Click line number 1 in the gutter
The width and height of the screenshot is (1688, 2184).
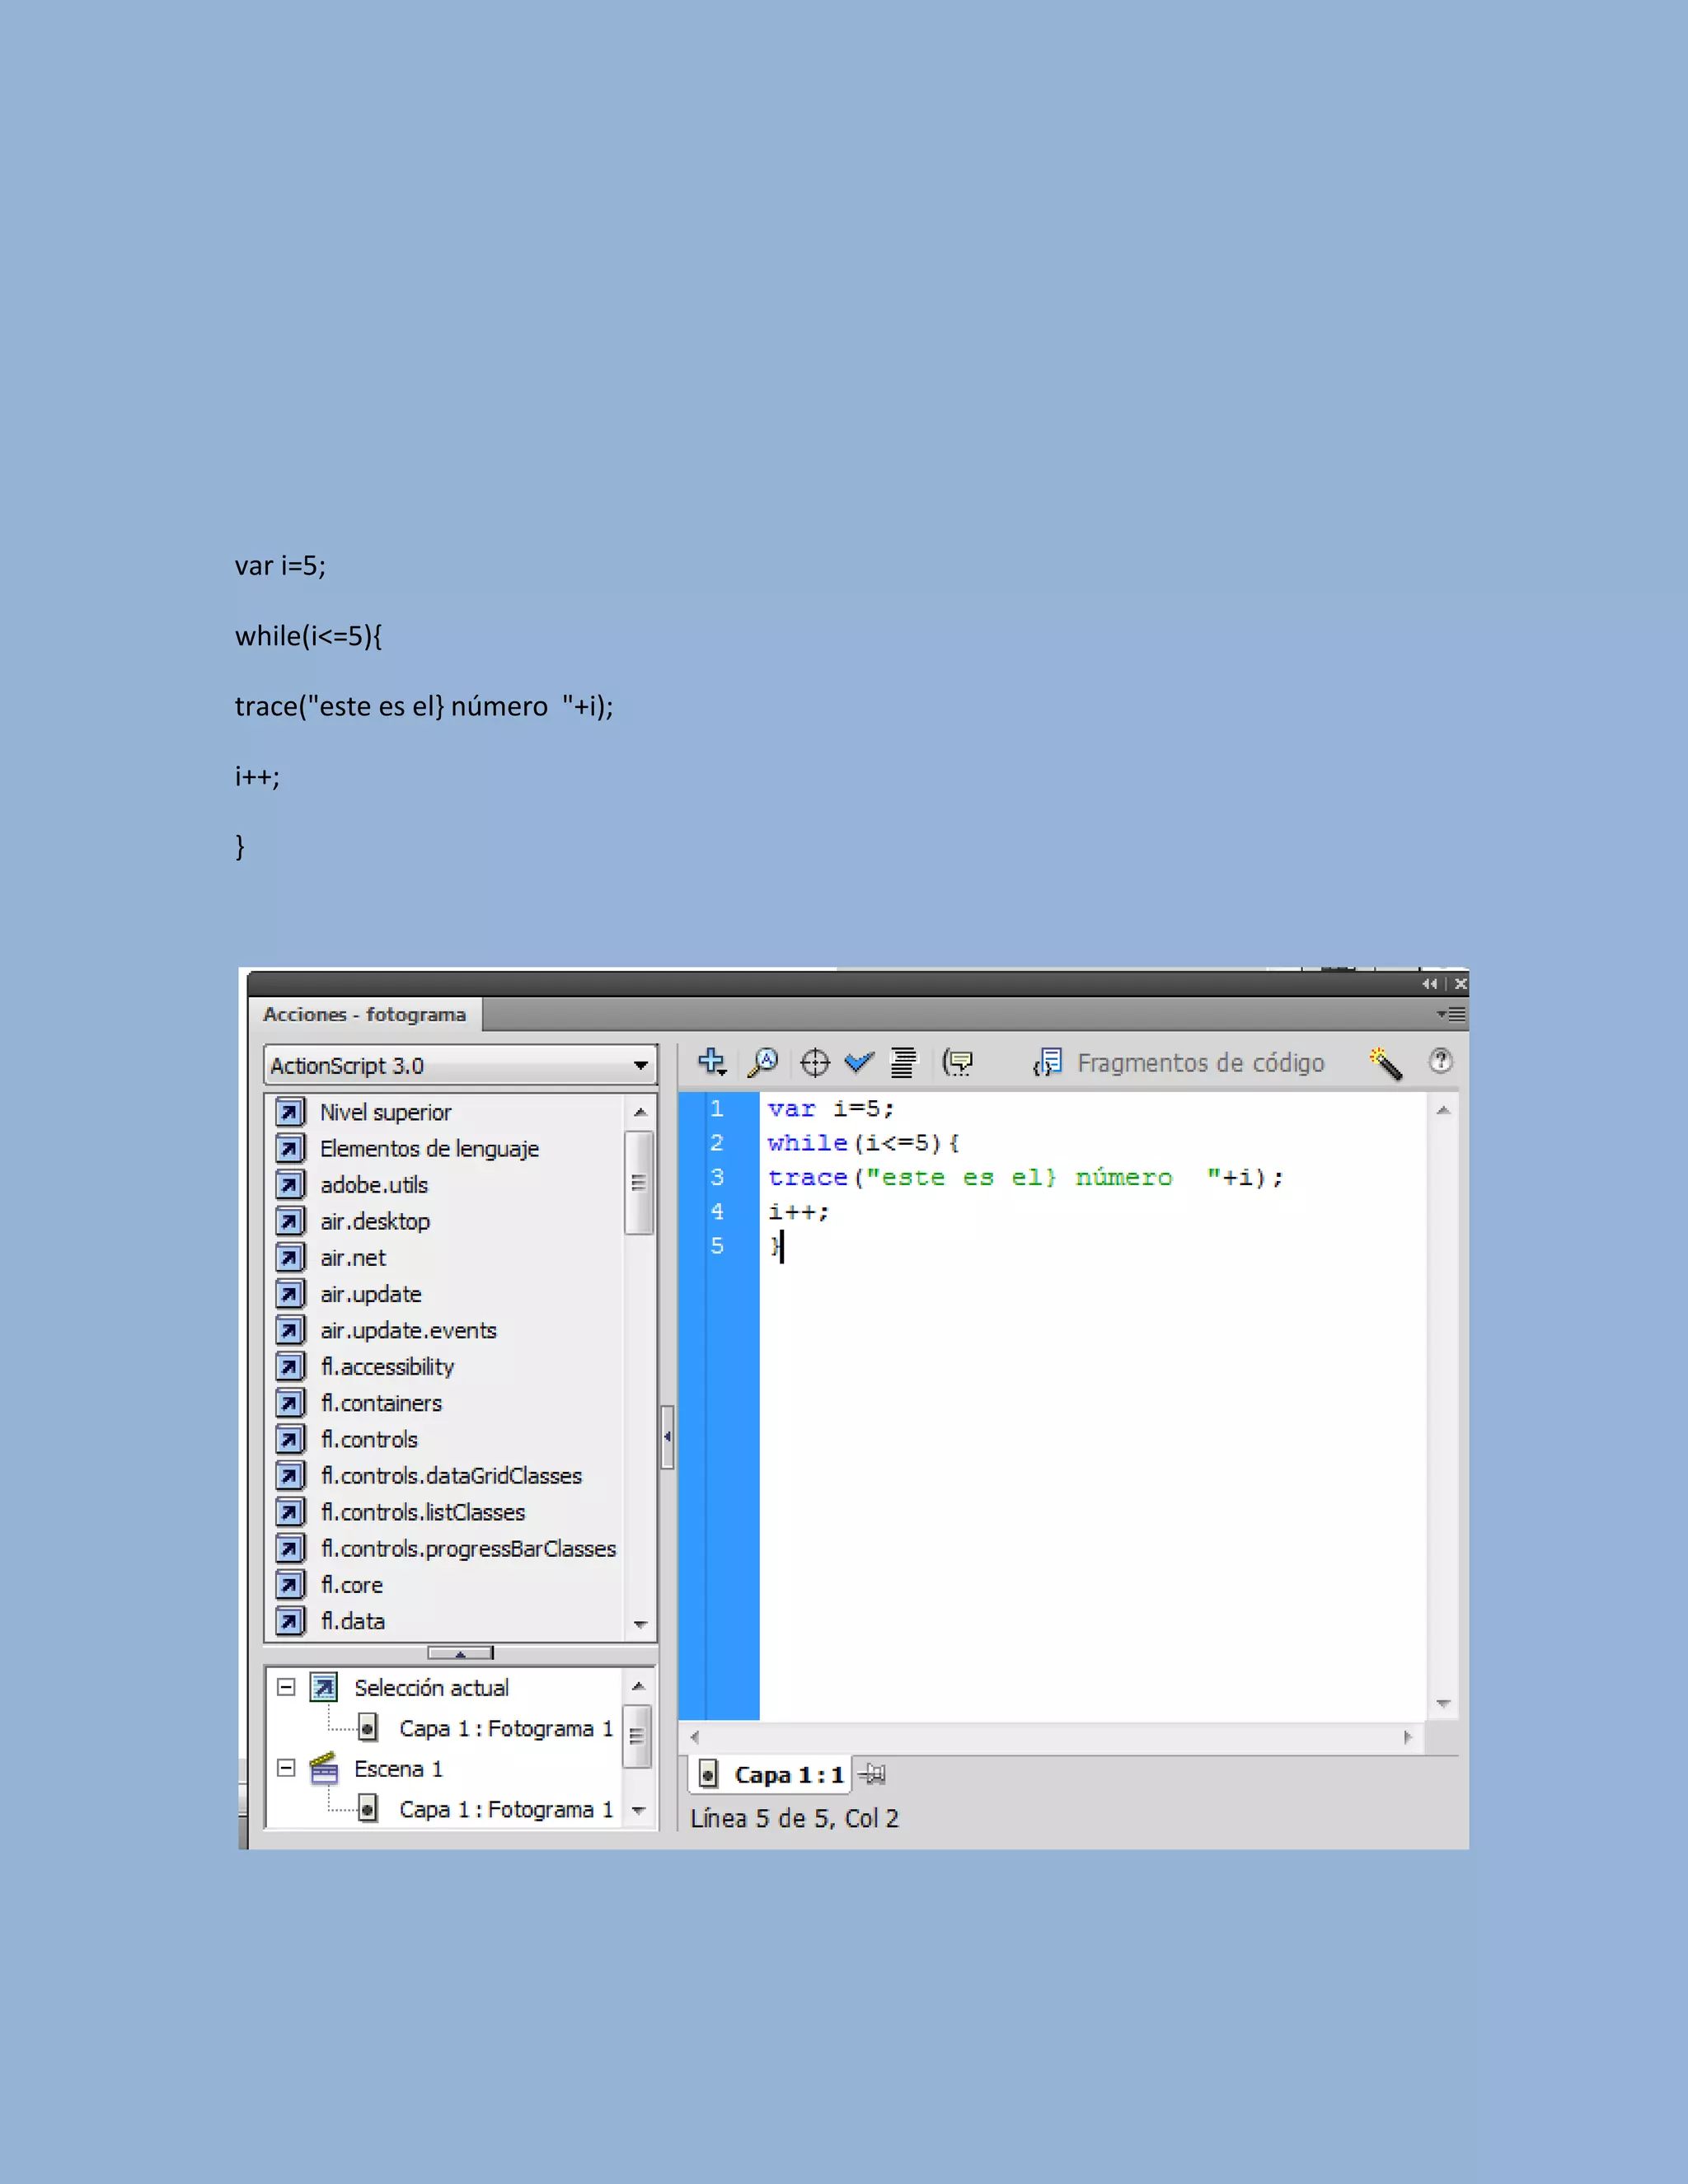coord(717,1108)
